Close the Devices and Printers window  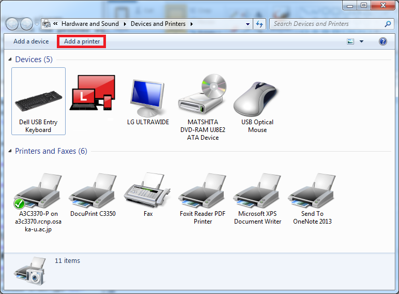tap(383, 5)
